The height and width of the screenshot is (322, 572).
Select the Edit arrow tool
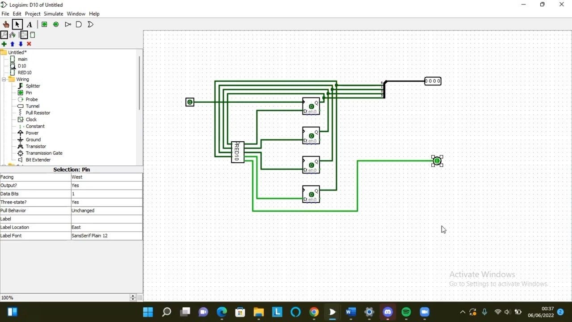[17, 25]
